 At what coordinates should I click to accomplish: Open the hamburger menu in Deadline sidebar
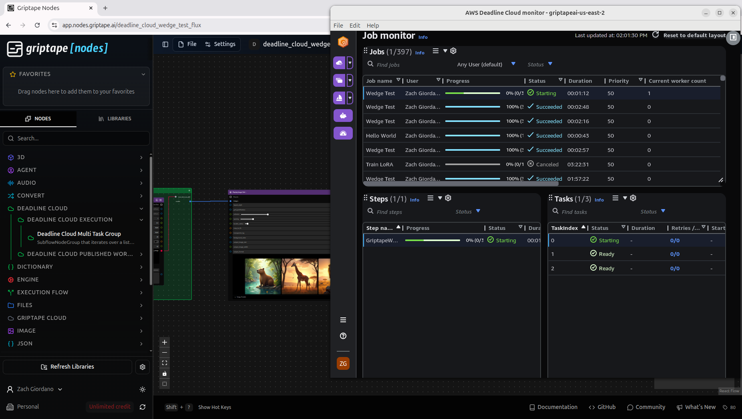click(343, 320)
